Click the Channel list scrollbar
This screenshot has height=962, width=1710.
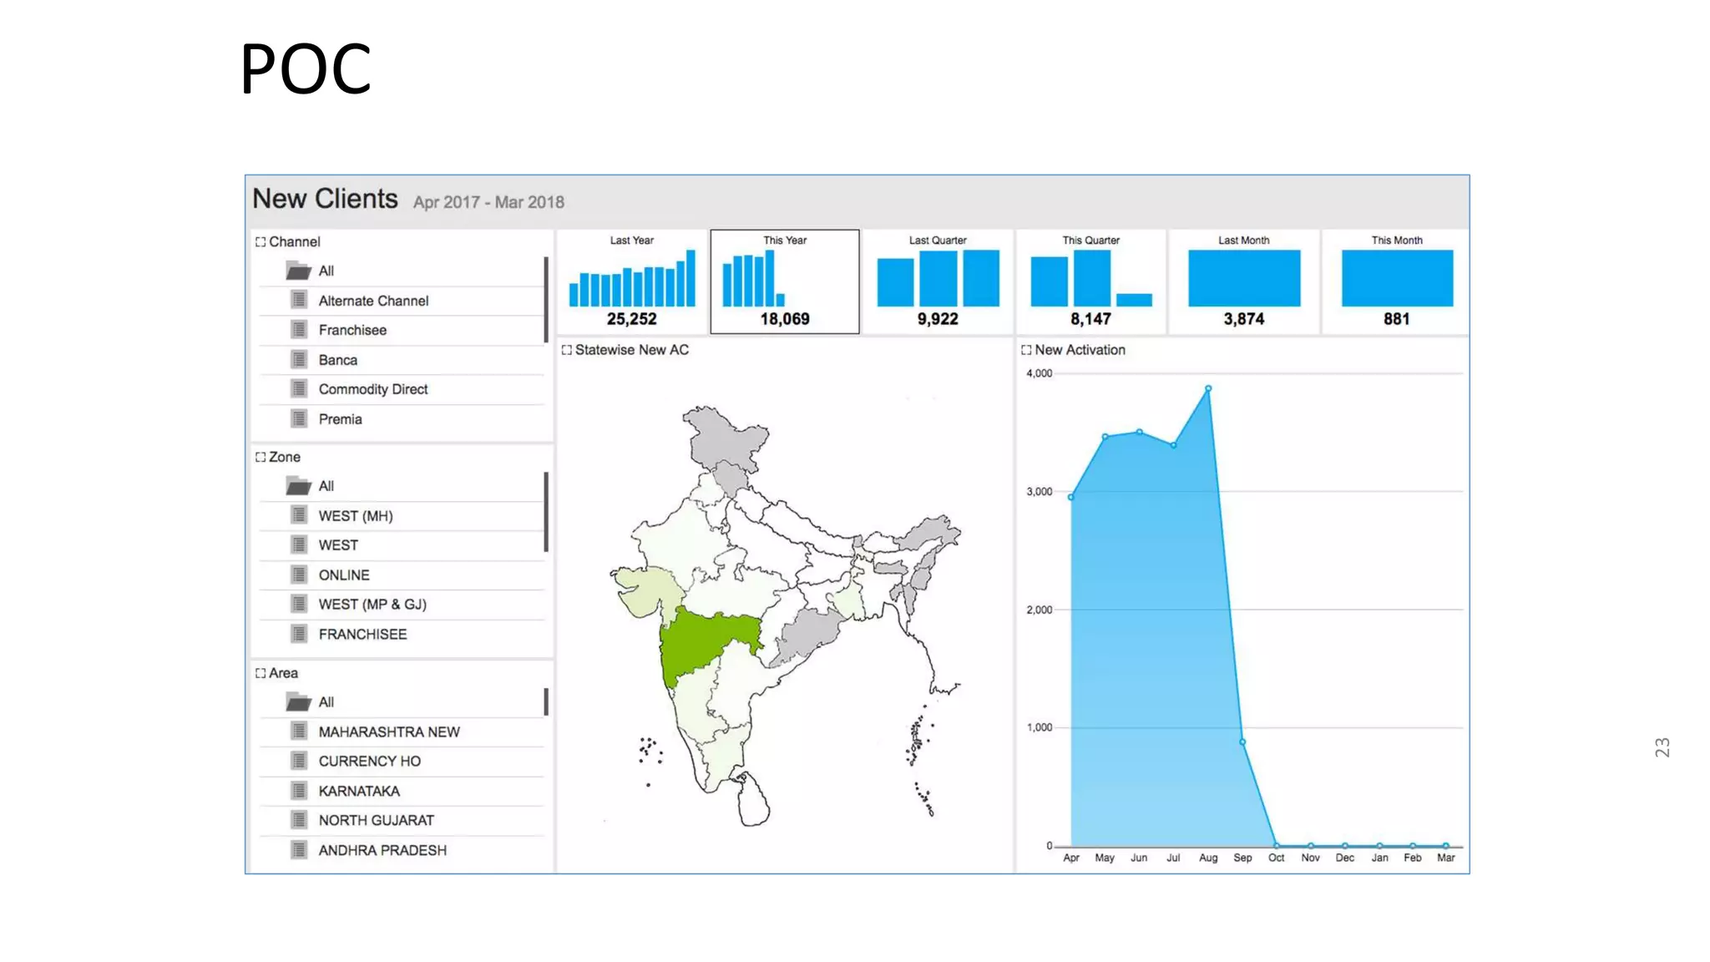pyautogui.click(x=546, y=299)
